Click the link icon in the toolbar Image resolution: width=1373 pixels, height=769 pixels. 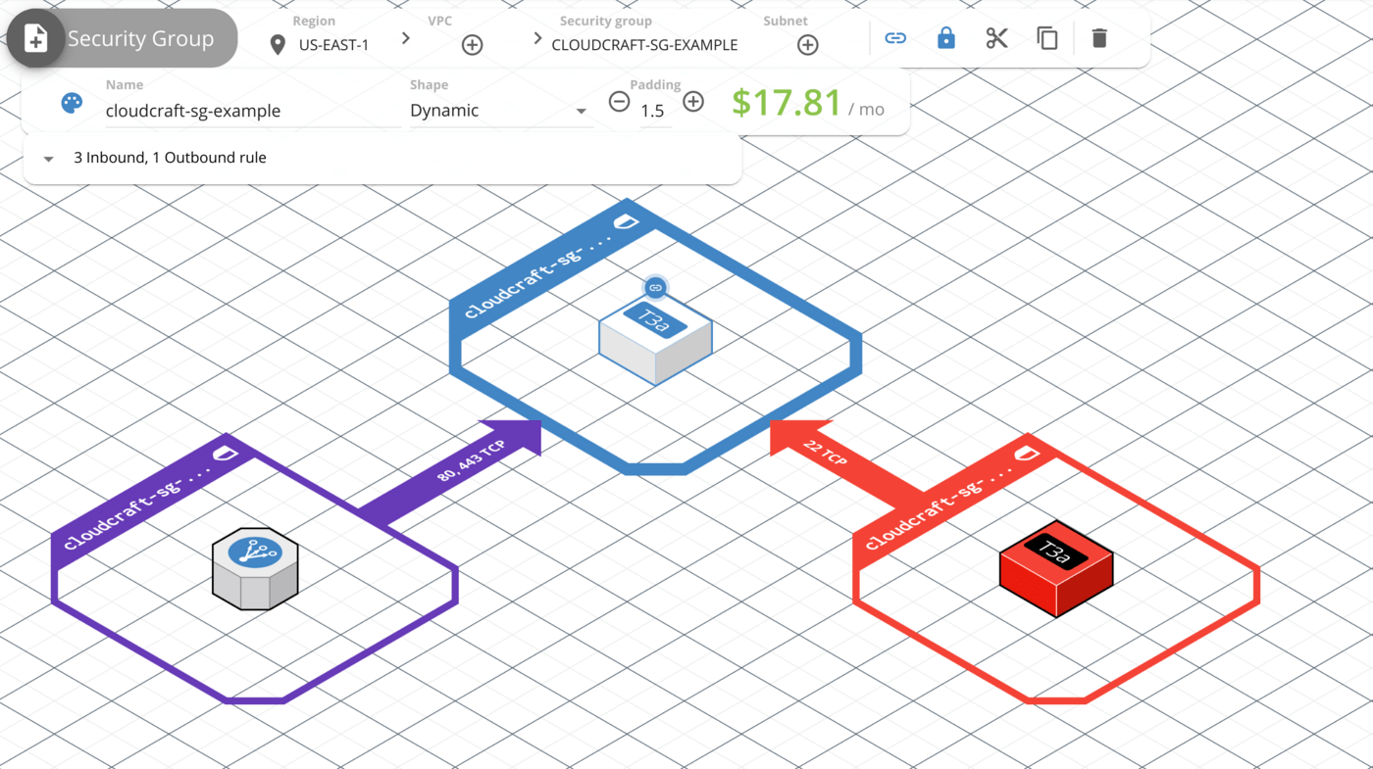(x=895, y=38)
